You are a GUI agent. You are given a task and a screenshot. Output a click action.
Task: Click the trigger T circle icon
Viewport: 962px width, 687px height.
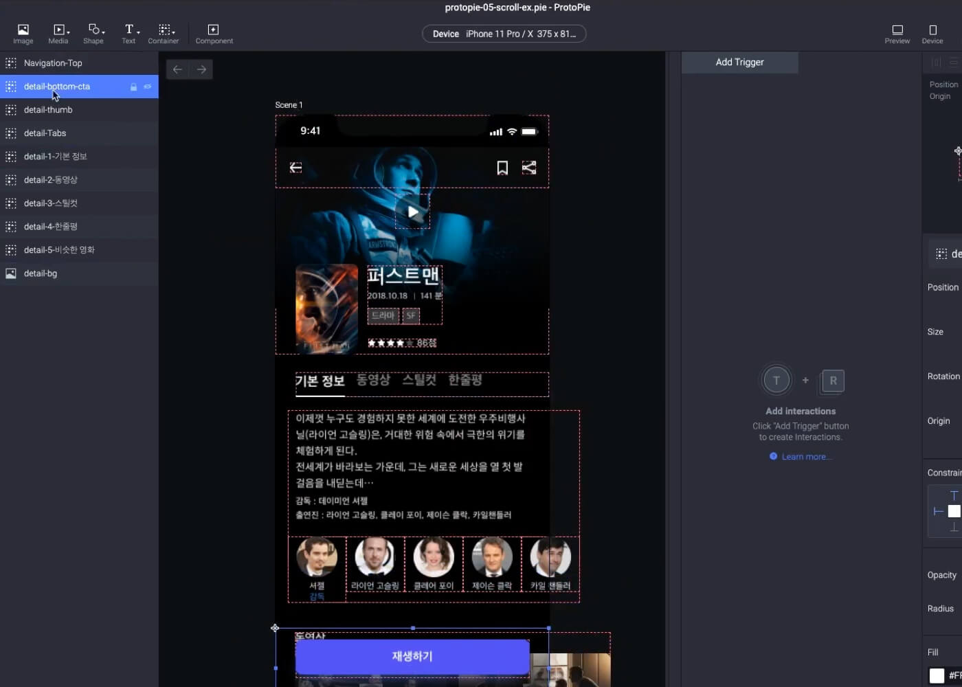776,380
